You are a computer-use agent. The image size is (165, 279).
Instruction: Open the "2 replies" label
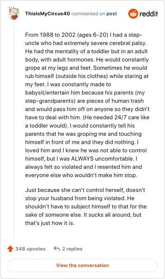coord(72,249)
